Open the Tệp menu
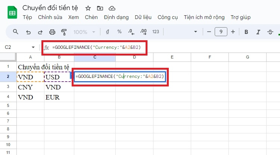The image size is (280, 155). [x=27, y=17]
